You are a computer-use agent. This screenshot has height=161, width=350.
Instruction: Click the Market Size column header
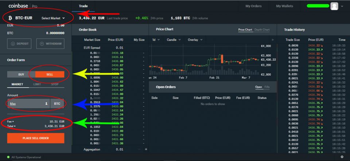pos(92,40)
